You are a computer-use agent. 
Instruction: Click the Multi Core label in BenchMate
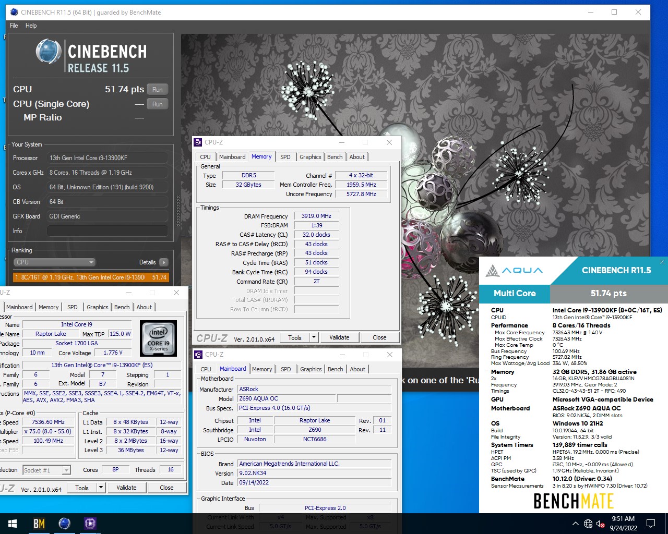pos(515,293)
